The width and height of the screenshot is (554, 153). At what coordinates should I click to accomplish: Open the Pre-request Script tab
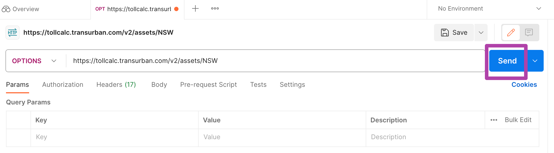click(x=208, y=85)
